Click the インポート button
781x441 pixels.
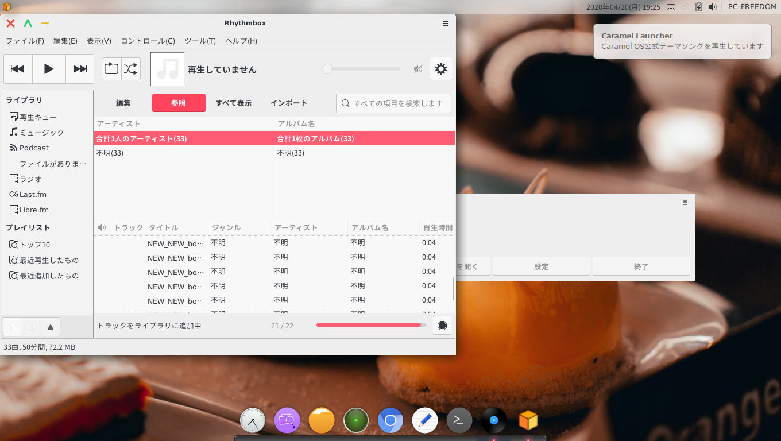pos(289,103)
